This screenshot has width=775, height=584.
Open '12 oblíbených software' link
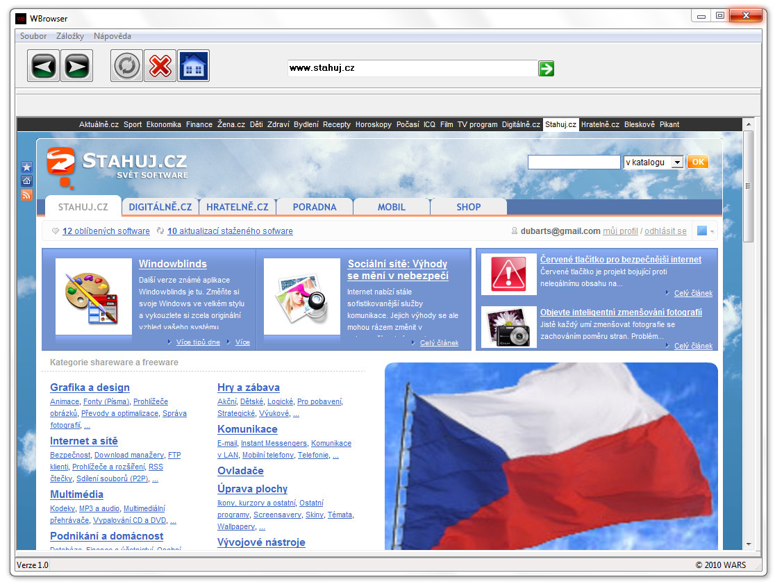106,231
